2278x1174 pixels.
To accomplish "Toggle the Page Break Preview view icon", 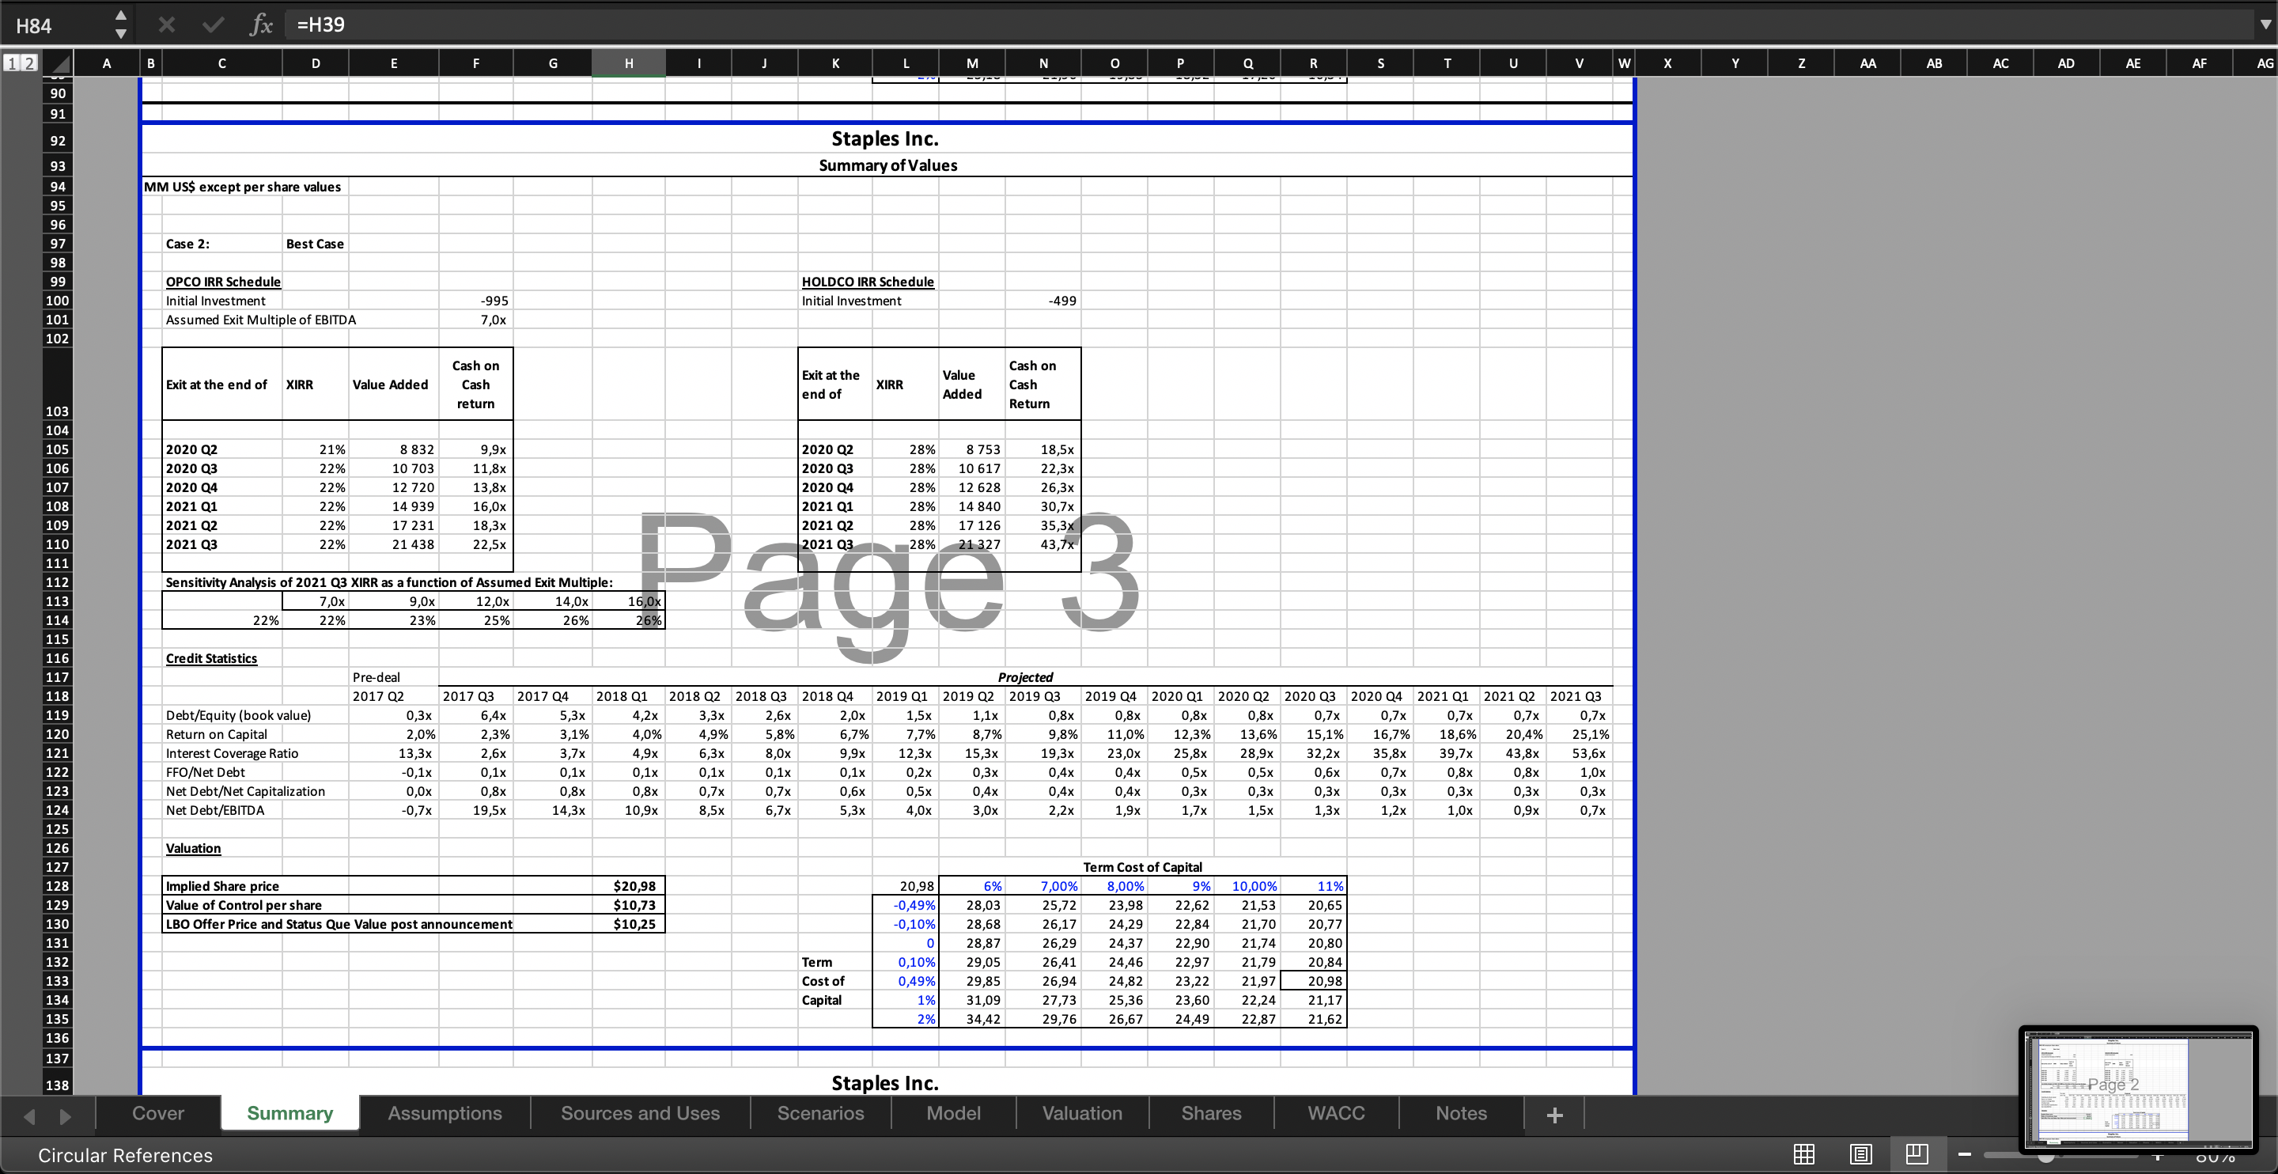I will pyautogui.click(x=1917, y=1153).
